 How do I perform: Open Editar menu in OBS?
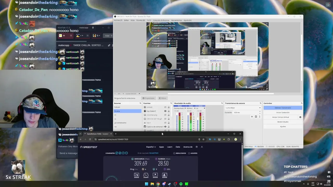(x=126, y=20)
